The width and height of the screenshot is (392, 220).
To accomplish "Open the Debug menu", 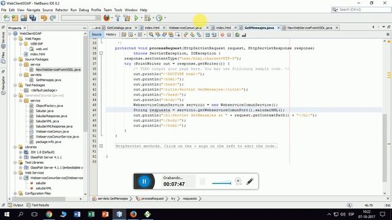I will tap(84, 10).
